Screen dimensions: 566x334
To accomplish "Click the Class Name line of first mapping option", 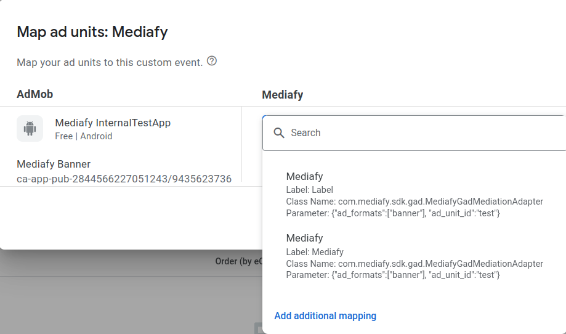I will pyautogui.click(x=414, y=202).
